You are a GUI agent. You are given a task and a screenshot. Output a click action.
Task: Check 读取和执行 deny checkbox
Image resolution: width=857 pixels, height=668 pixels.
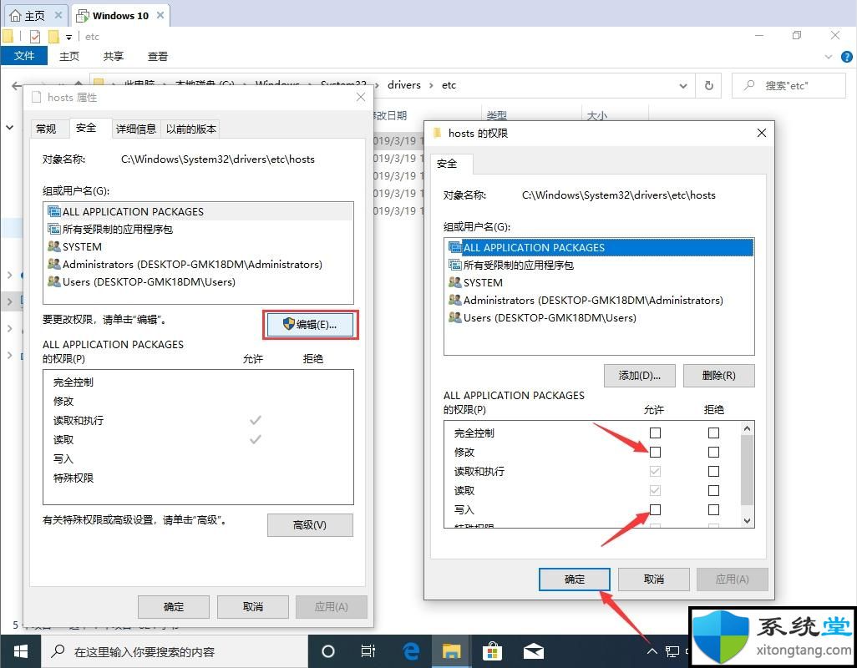tap(713, 471)
